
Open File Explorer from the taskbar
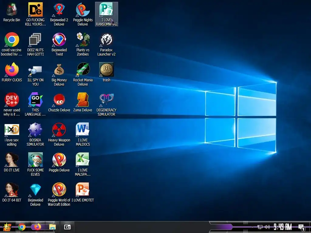[52, 227]
